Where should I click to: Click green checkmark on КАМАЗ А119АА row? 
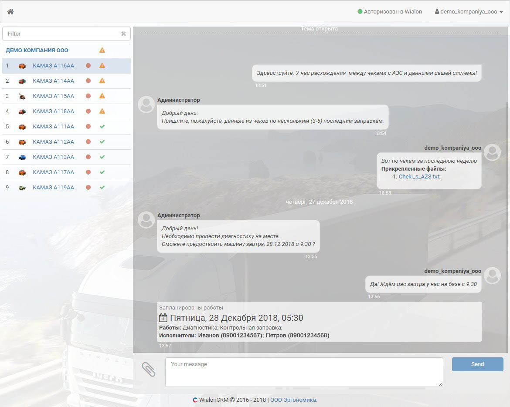[x=102, y=188]
